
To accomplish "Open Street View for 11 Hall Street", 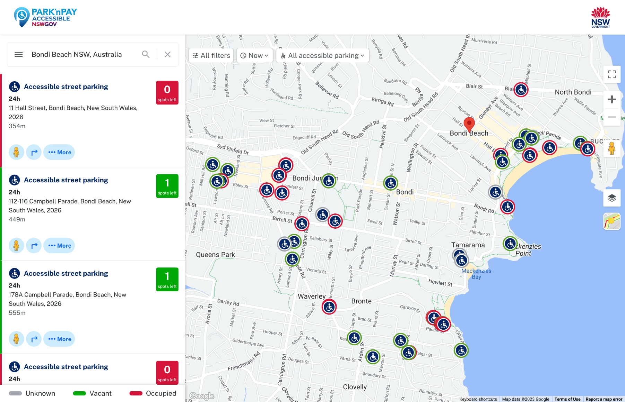I will pos(16,152).
